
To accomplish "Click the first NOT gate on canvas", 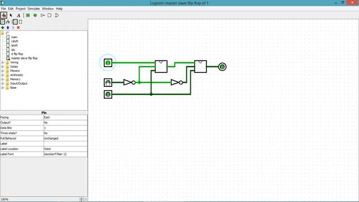I will 130,82.
